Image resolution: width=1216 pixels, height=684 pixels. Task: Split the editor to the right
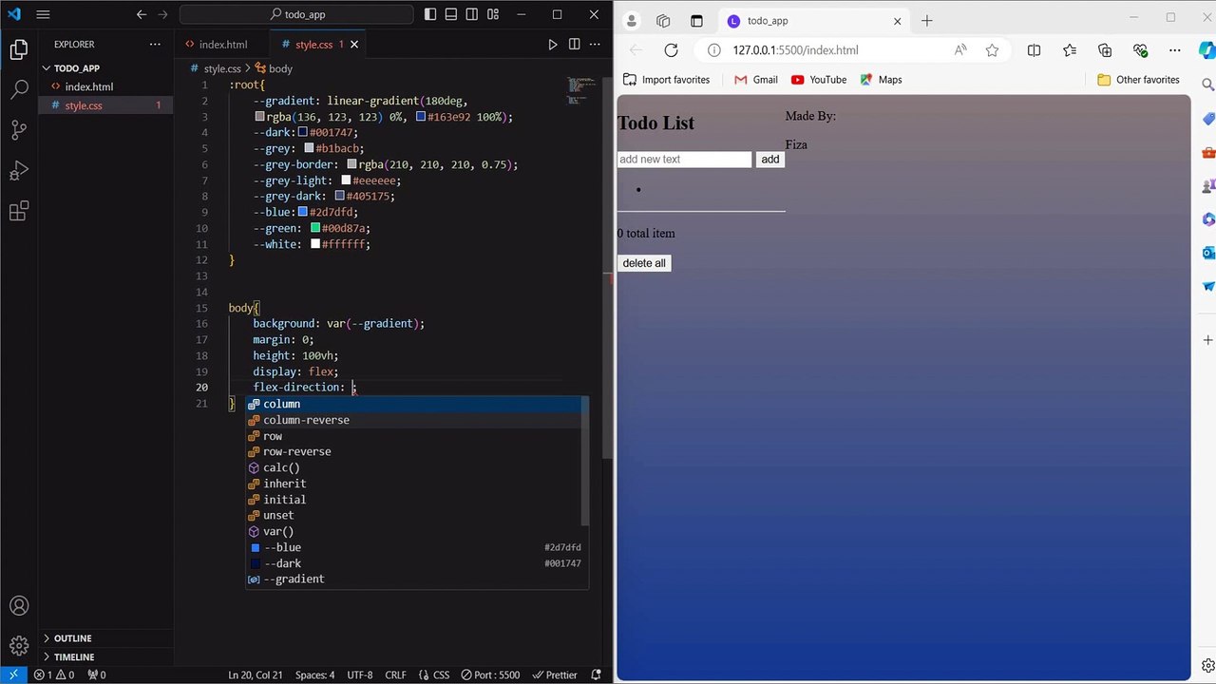tap(575, 45)
